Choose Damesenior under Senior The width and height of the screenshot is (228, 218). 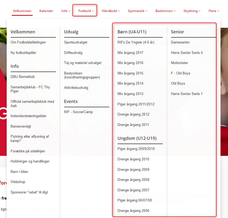[x=180, y=42]
